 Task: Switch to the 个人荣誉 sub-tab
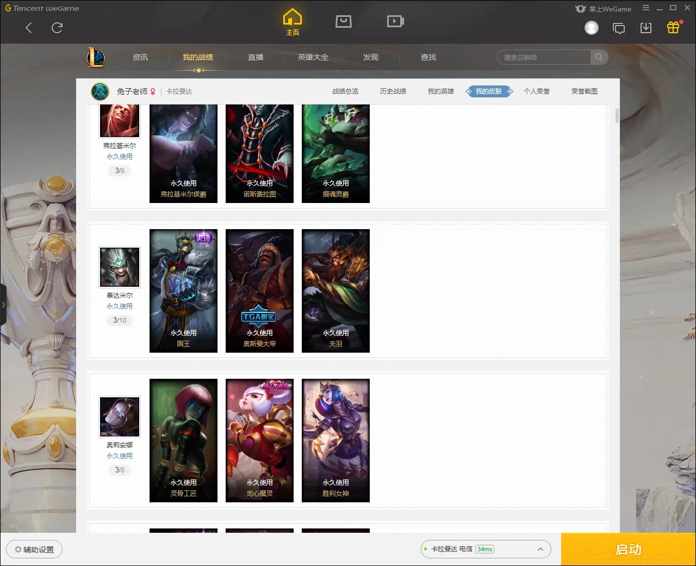(x=537, y=91)
